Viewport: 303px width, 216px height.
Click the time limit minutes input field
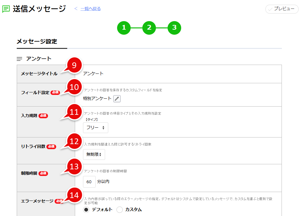89,182
